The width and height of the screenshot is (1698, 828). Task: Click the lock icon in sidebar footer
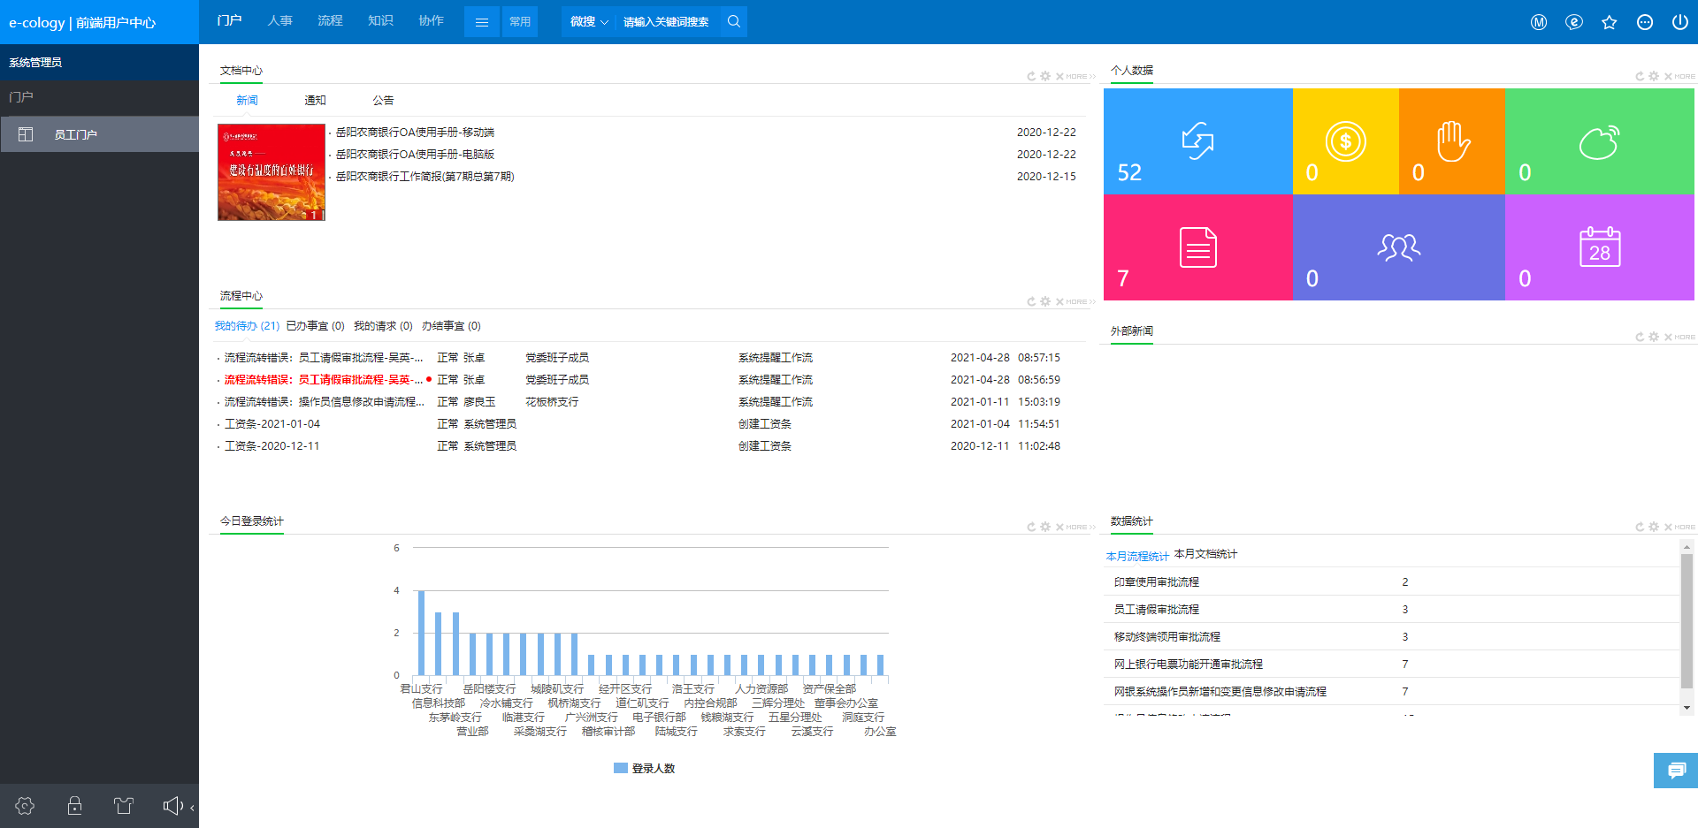click(x=75, y=806)
